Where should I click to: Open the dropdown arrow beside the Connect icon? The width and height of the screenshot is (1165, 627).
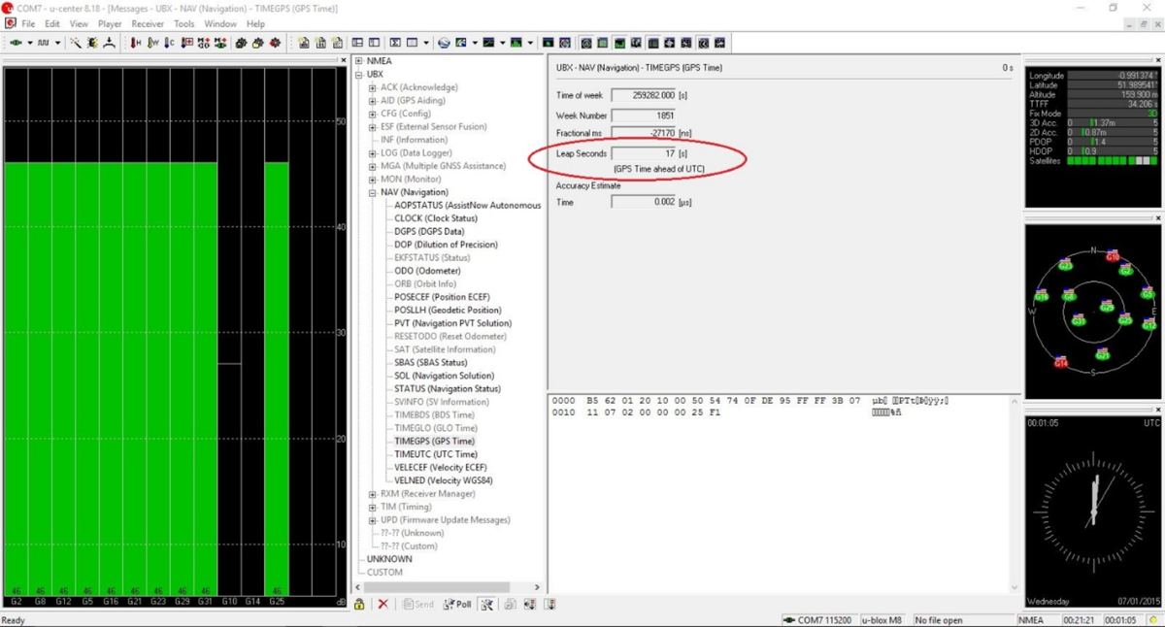tap(30, 43)
